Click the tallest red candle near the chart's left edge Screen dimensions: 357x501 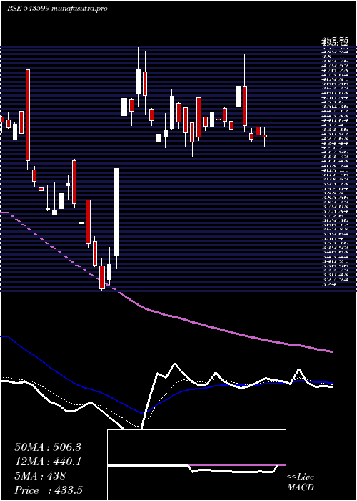pyautogui.click(x=28, y=115)
